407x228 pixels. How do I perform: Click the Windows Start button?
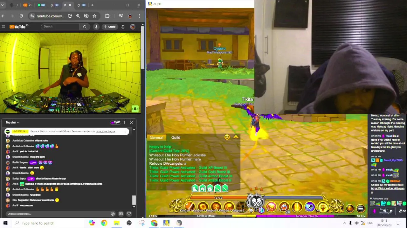coord(5,223)
